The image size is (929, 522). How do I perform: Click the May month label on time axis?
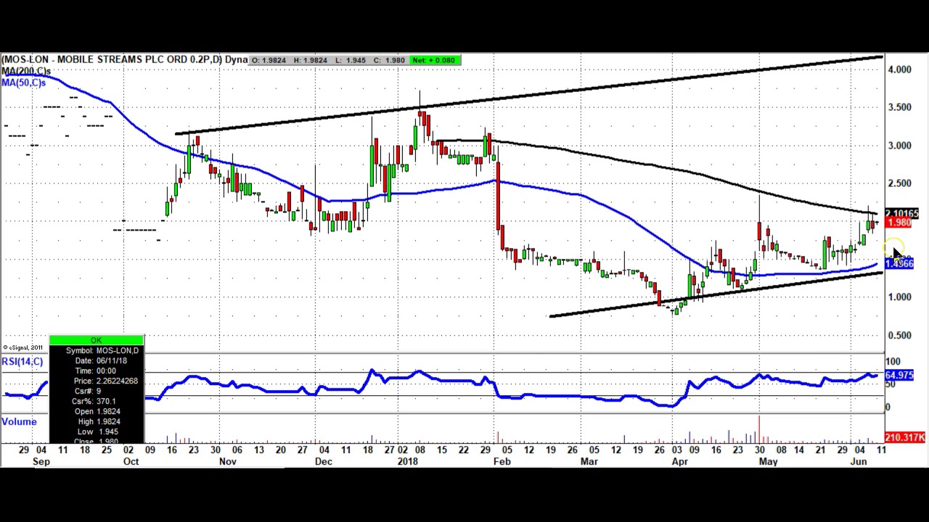769,461
